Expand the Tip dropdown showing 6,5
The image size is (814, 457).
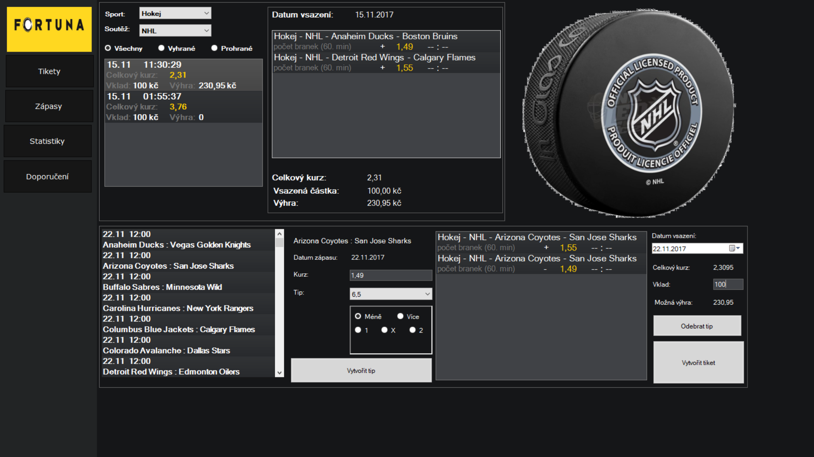pyautogui.click(x=391, y=294)
